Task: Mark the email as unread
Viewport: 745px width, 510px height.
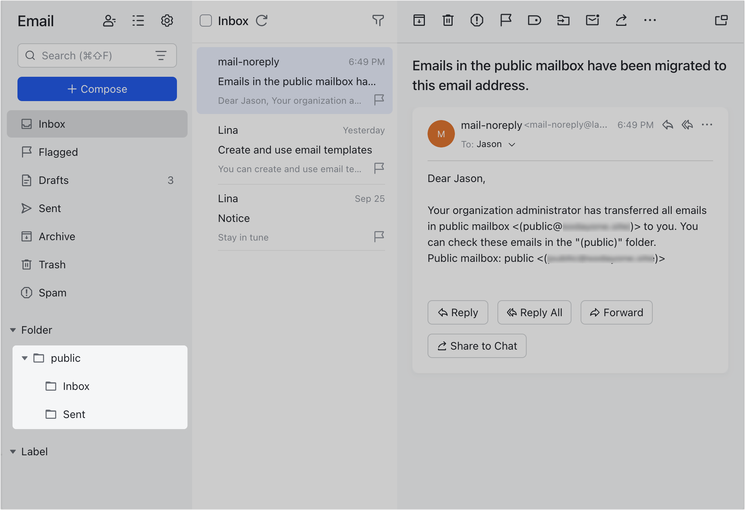Action: pos(592,21)
